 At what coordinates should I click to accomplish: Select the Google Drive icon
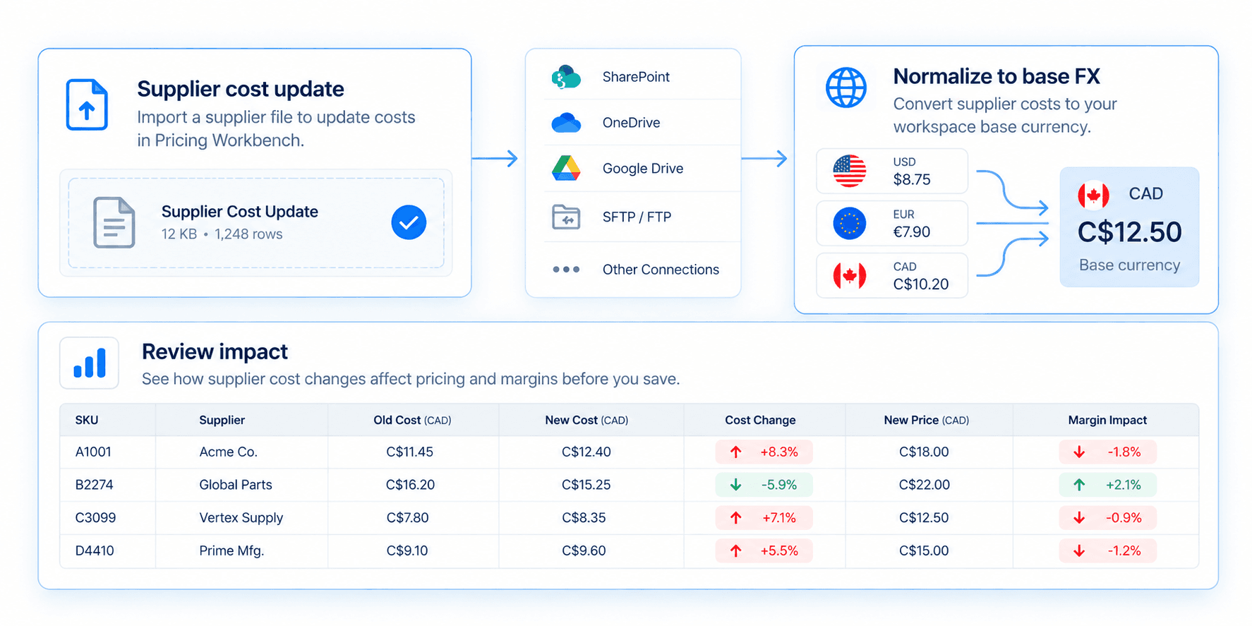click(x=566, y=169)
